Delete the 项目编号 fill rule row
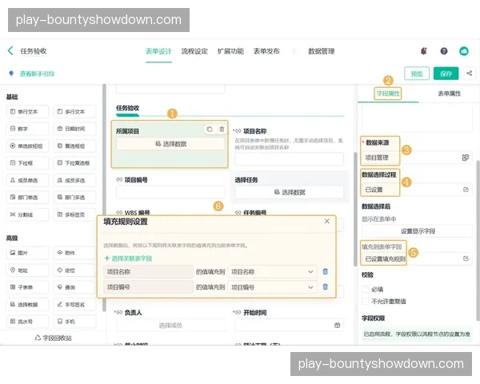 (325, 286)
